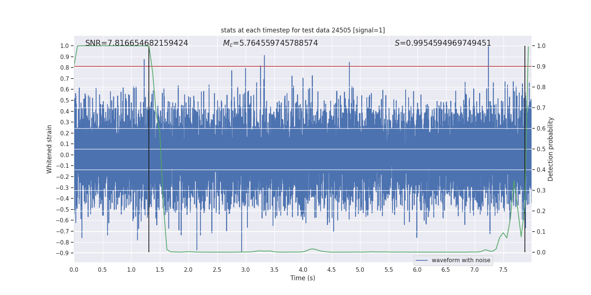Click the 0.3 tick on the Detection probability axis
The image size is (591, 295).
(541, 191)
